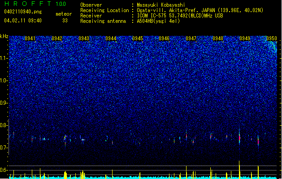
Task: Click the 0944 time marker
Action: click(111, 38)
